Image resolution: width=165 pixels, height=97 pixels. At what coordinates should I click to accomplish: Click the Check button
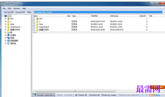[60, 95]
